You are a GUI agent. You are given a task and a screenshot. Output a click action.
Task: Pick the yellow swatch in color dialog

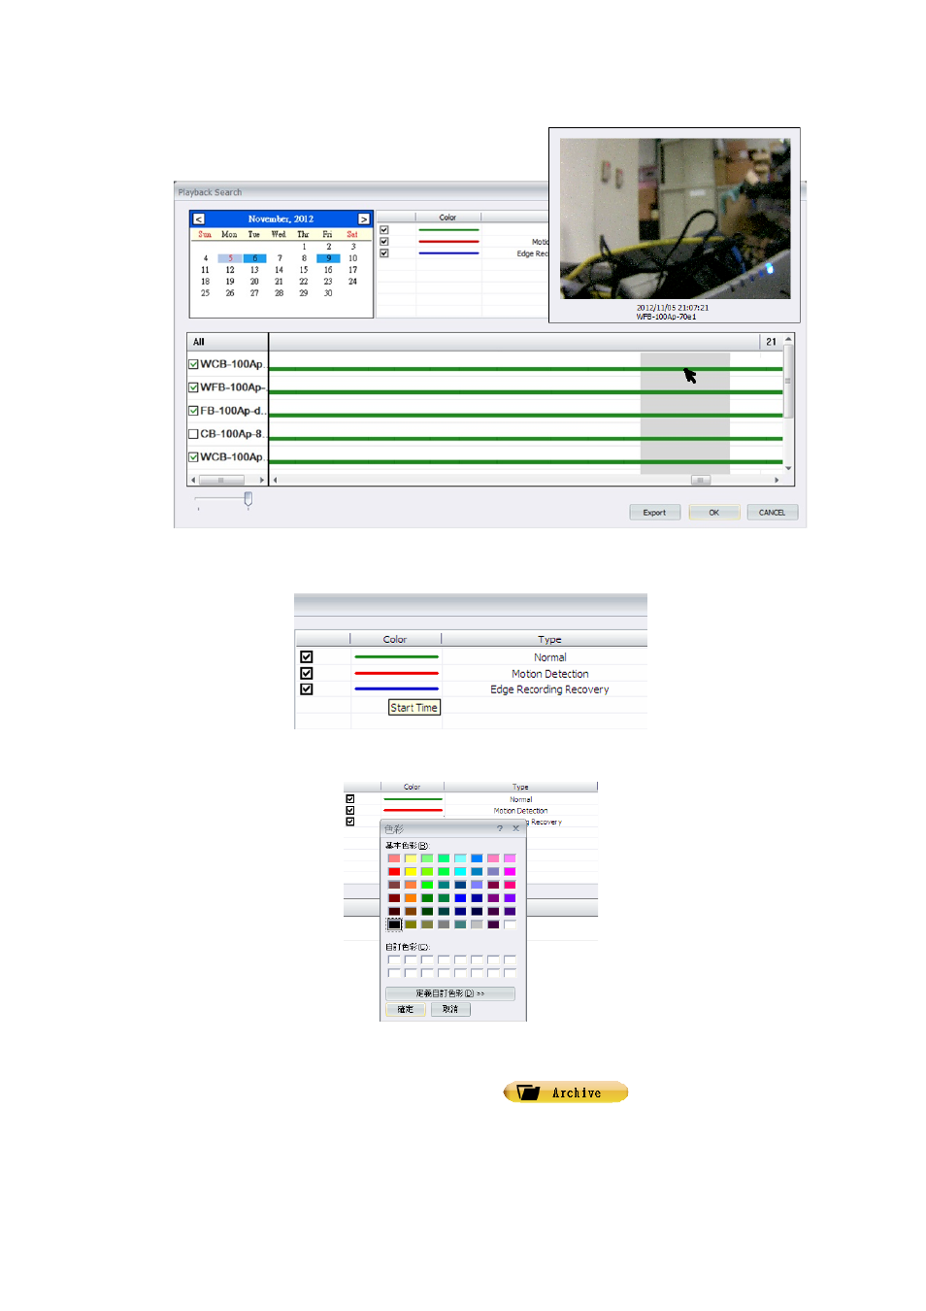(411, 872)
